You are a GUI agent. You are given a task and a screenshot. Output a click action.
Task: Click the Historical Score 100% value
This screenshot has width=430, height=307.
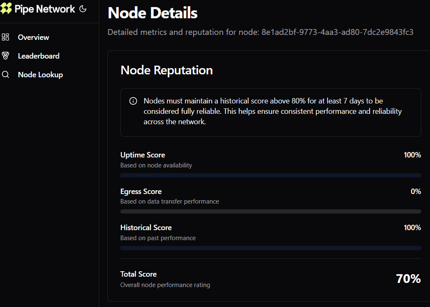tap(412, 228)
